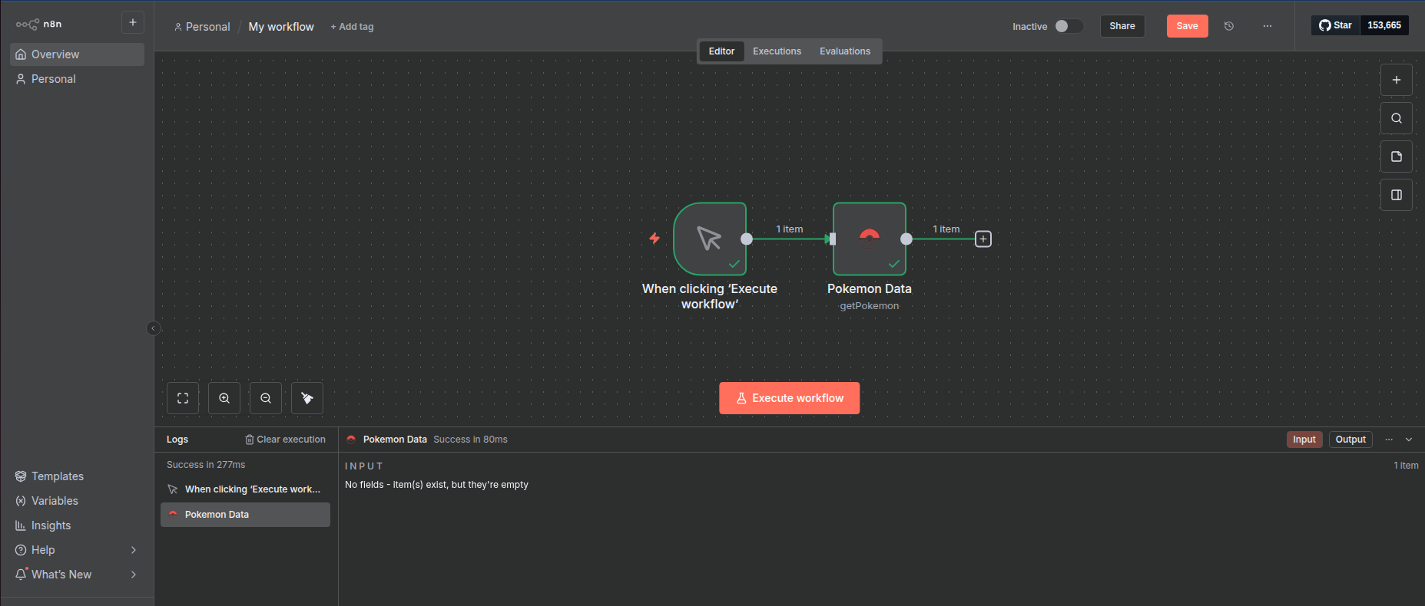
Task: Open workflow history clock icon
Action: point(1229,26)
